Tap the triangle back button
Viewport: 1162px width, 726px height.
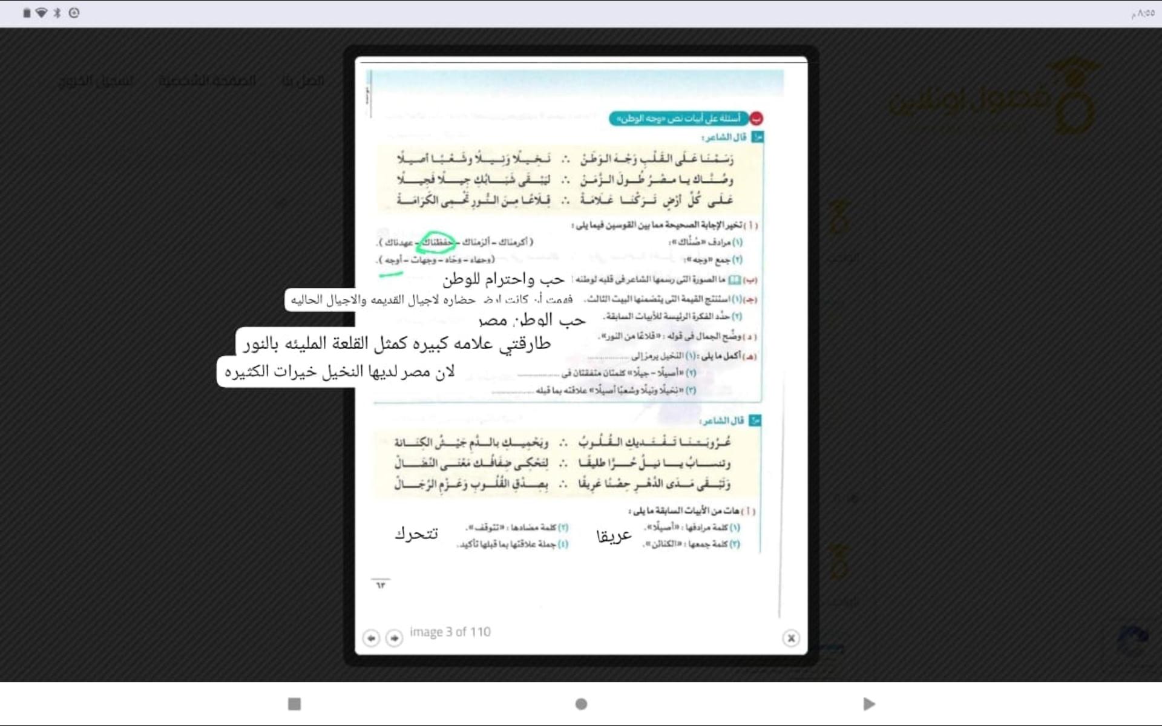[x=868, y=704]
